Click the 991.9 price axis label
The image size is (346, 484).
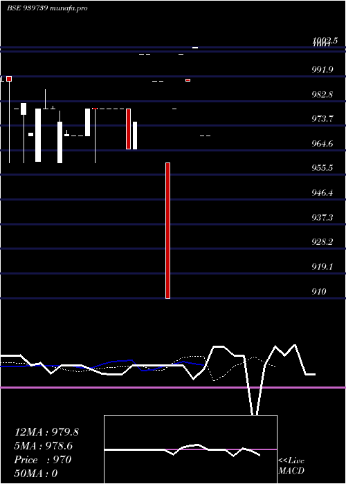(x=322, y=70)
